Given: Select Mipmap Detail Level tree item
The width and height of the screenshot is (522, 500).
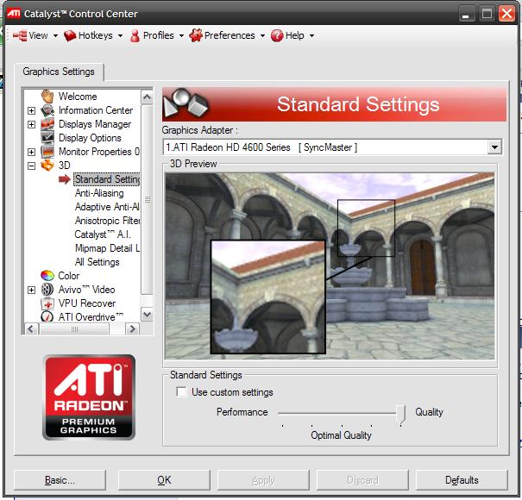Looking at the screenshot, I should [x=107, y=248].
